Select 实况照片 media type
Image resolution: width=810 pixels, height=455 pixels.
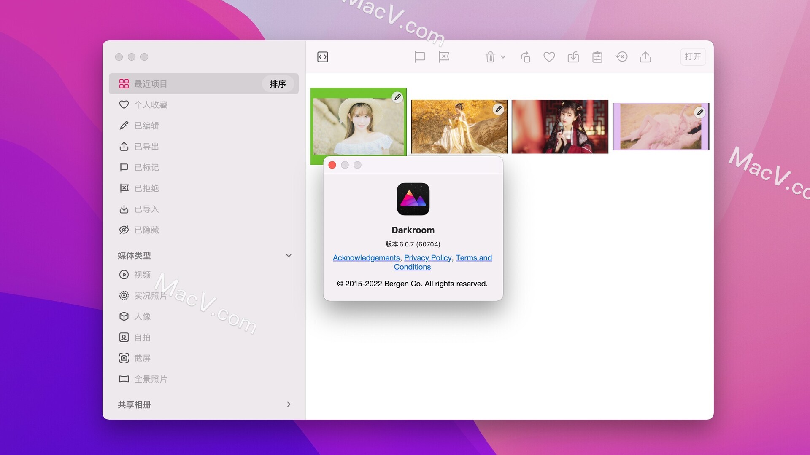204,296
